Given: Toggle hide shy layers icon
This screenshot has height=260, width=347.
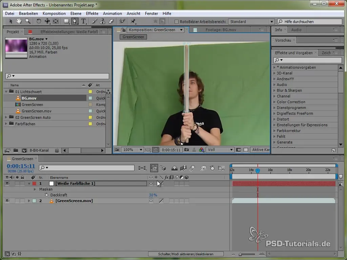Looking at the screenshot, I should pyautogui.click(x=175, y=168).
